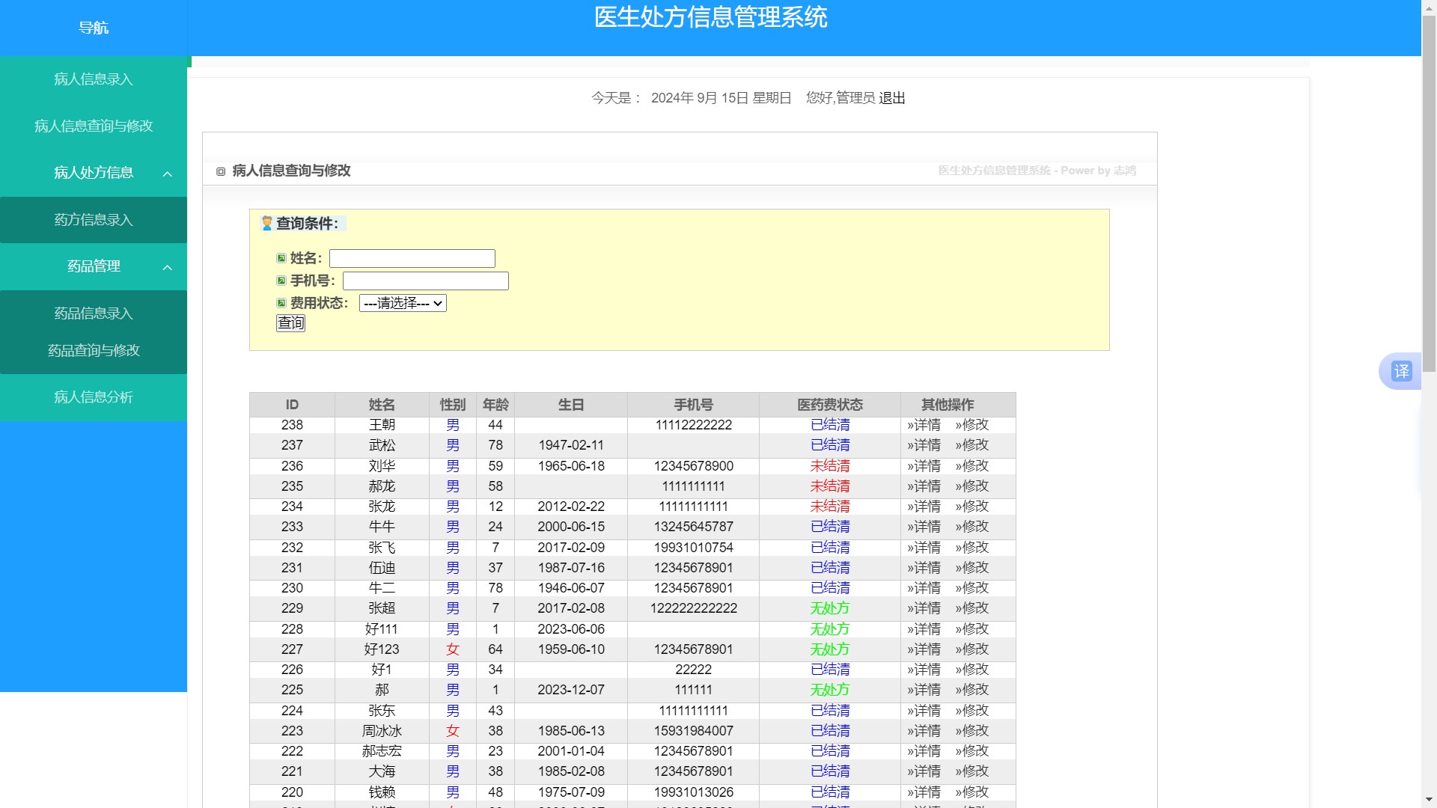Click the 未结清 status for 刘华
Viewport: 1437px width, 808px height.
[829, 466]
